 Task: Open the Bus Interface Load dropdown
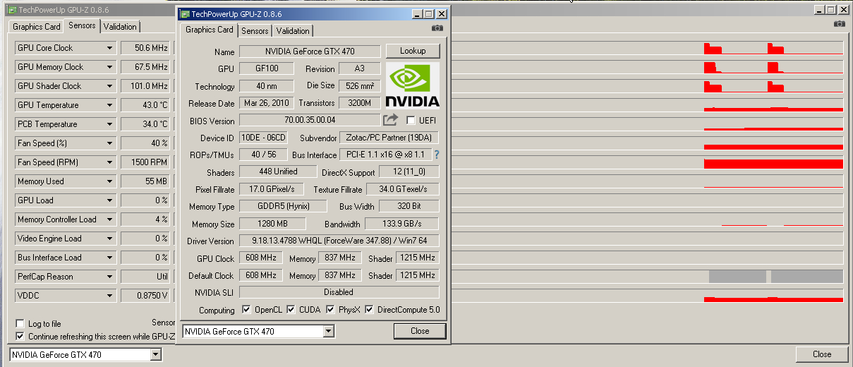click(109, 258)
